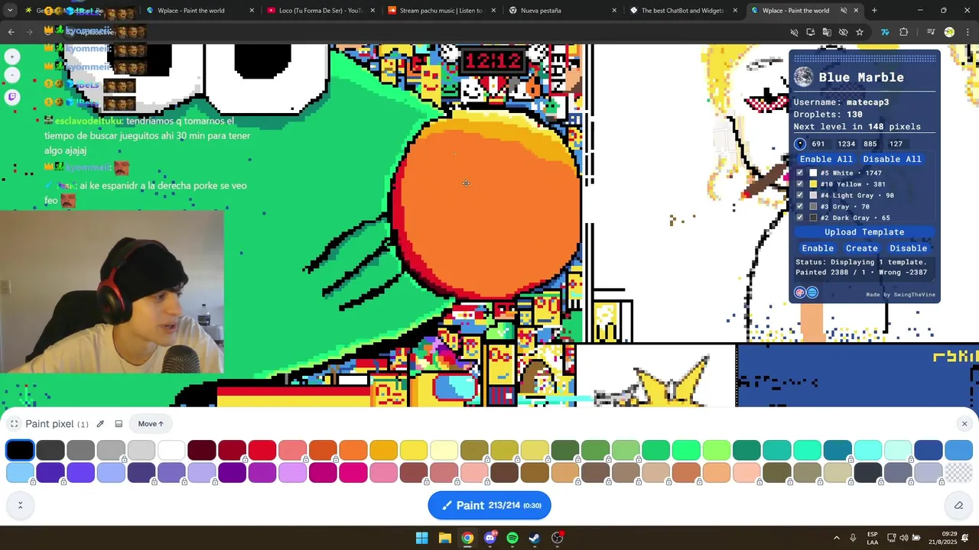
Task: Select the white color swatch
Action: pos(171,451)
